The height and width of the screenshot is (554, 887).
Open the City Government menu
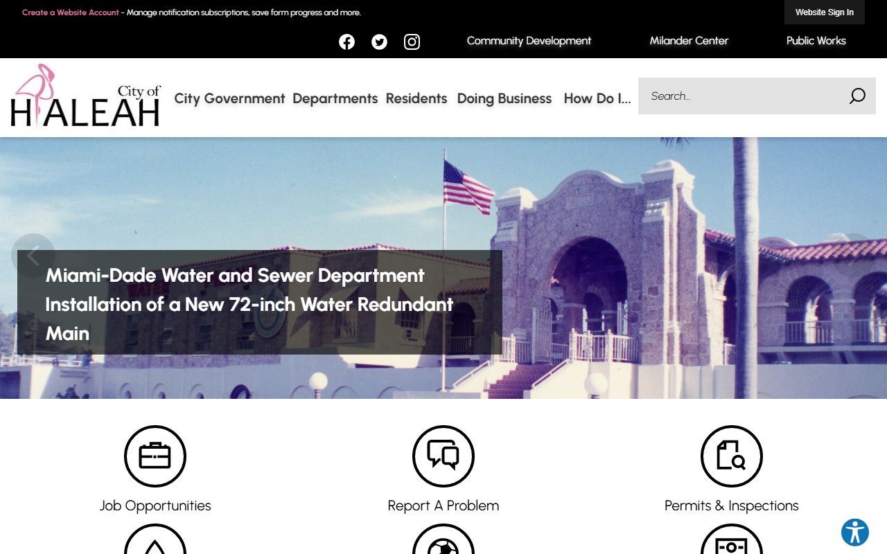pyautogui.click(x=229, y=98)
